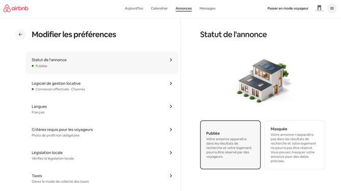The image size is (341, 191).
Task: Switch to the Calendrier tab
Action: [159, 9]
